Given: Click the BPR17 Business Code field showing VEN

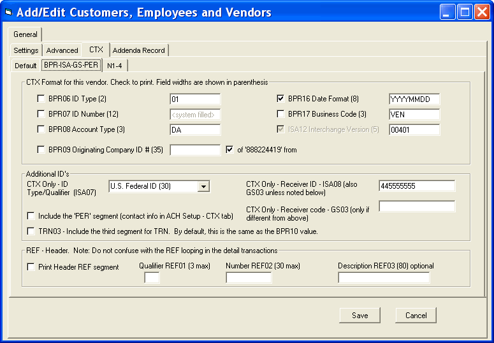Looking at the screenshot, I should [x=414, y=114].
